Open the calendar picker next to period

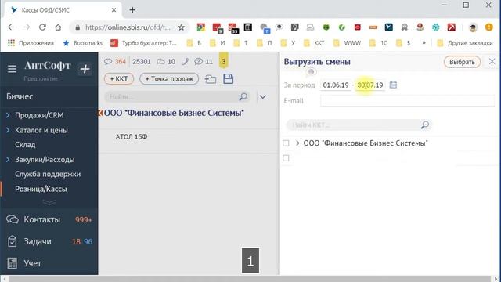coord(393,85)
